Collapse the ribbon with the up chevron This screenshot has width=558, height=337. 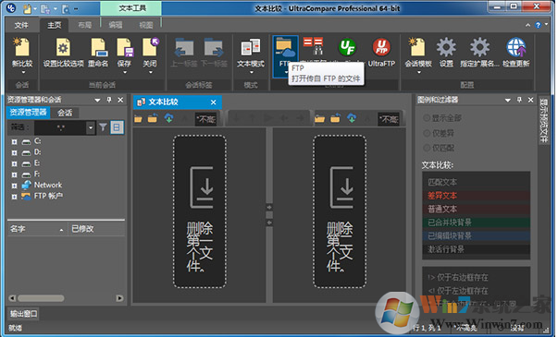[x=527, y=25]
